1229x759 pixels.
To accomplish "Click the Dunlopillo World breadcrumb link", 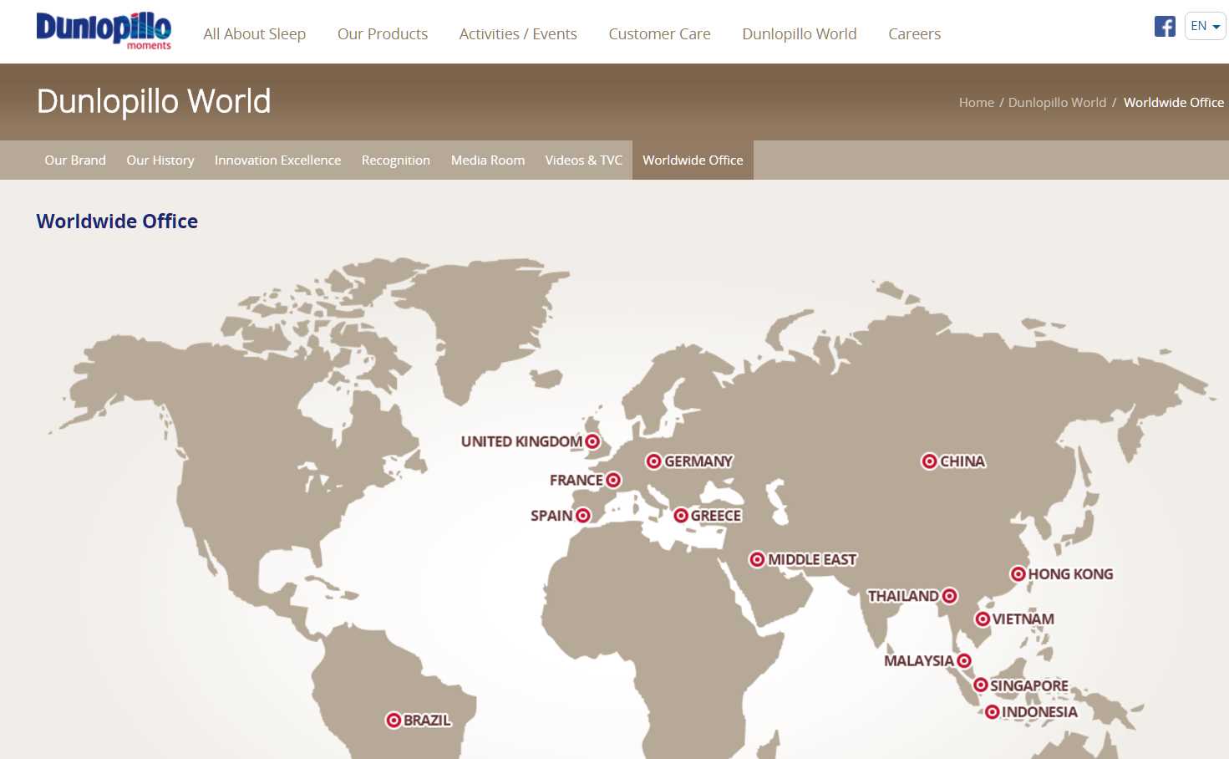I will point(1057,103).
